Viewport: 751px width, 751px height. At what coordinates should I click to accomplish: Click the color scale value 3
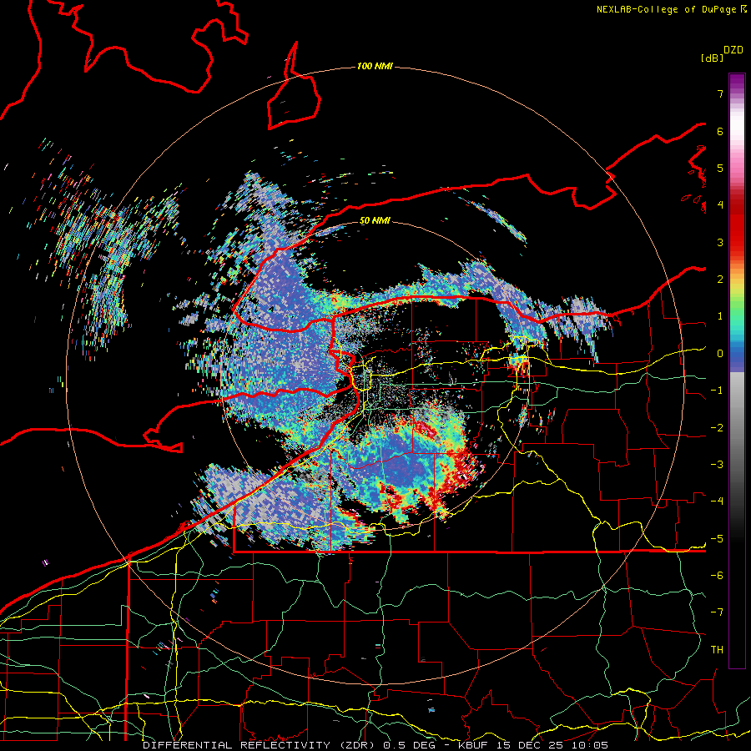pyautogui.click(x=720, y=242)
